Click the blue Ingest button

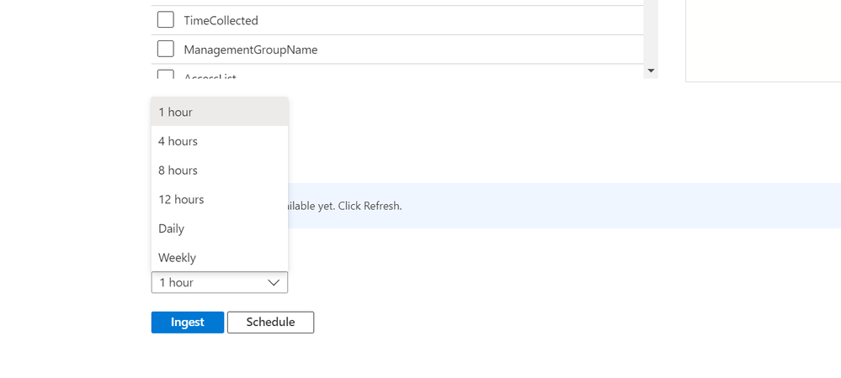[187, 323]
